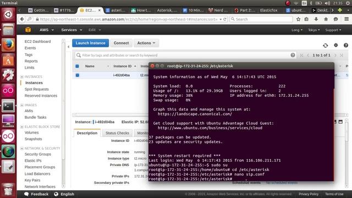Launch Firefox from the Ubuntu dock
Screen dimensions: 352x198
pyautogui.click(x=8, y=45)
